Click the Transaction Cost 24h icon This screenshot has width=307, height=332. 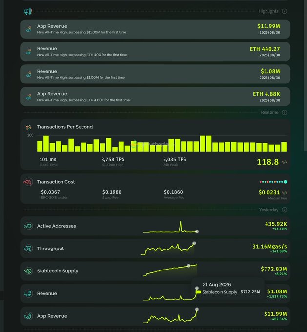[28, 182]
